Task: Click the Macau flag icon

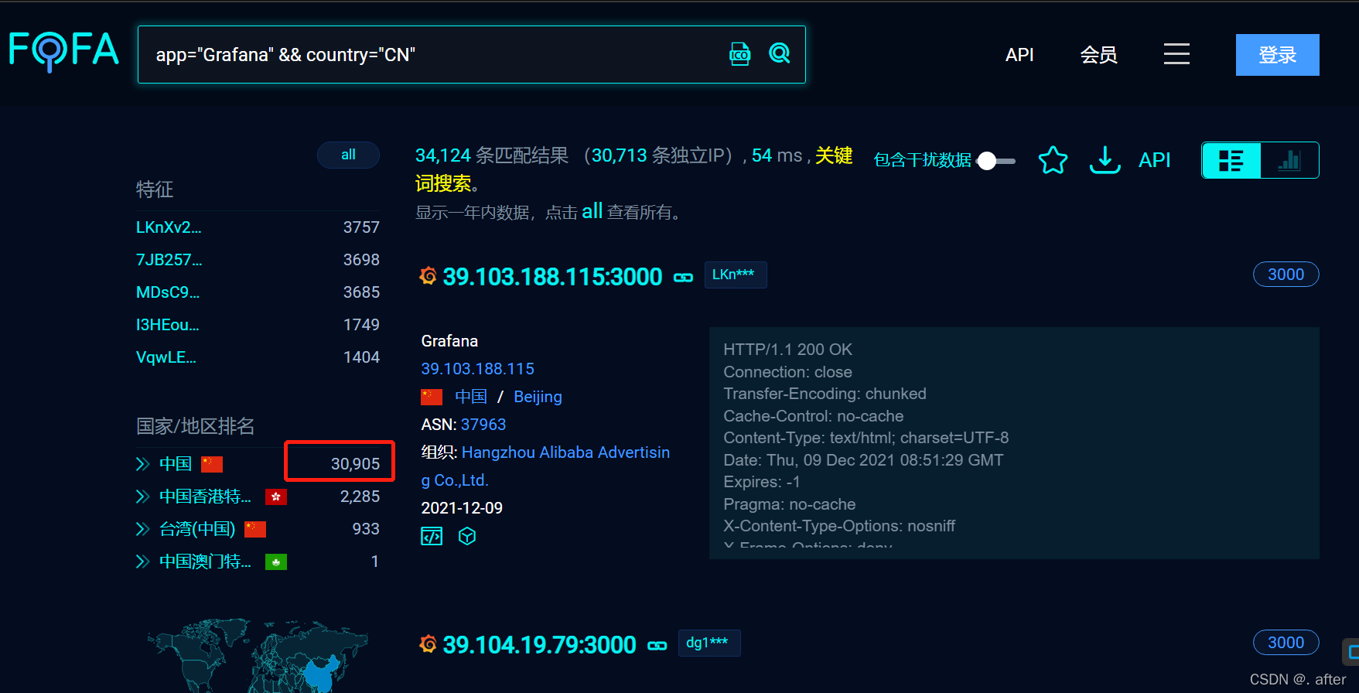Action: 276,562
